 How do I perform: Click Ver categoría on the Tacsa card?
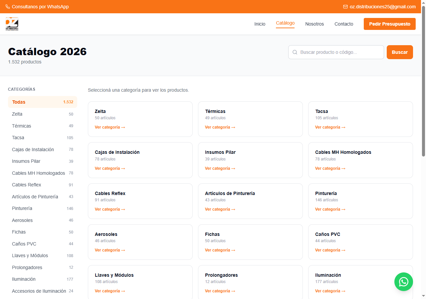pyautogui.click(x=330, y=127)
